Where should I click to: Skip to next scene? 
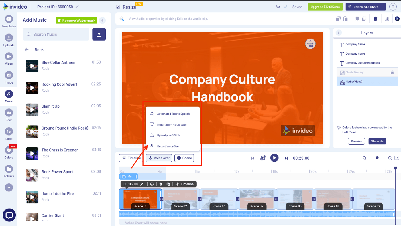tap(286, 158)
